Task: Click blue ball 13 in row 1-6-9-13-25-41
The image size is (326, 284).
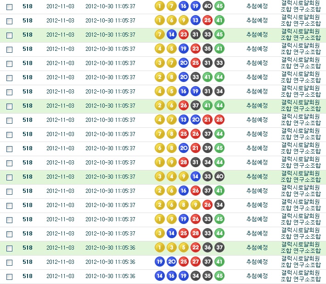Action: (195, 20)
